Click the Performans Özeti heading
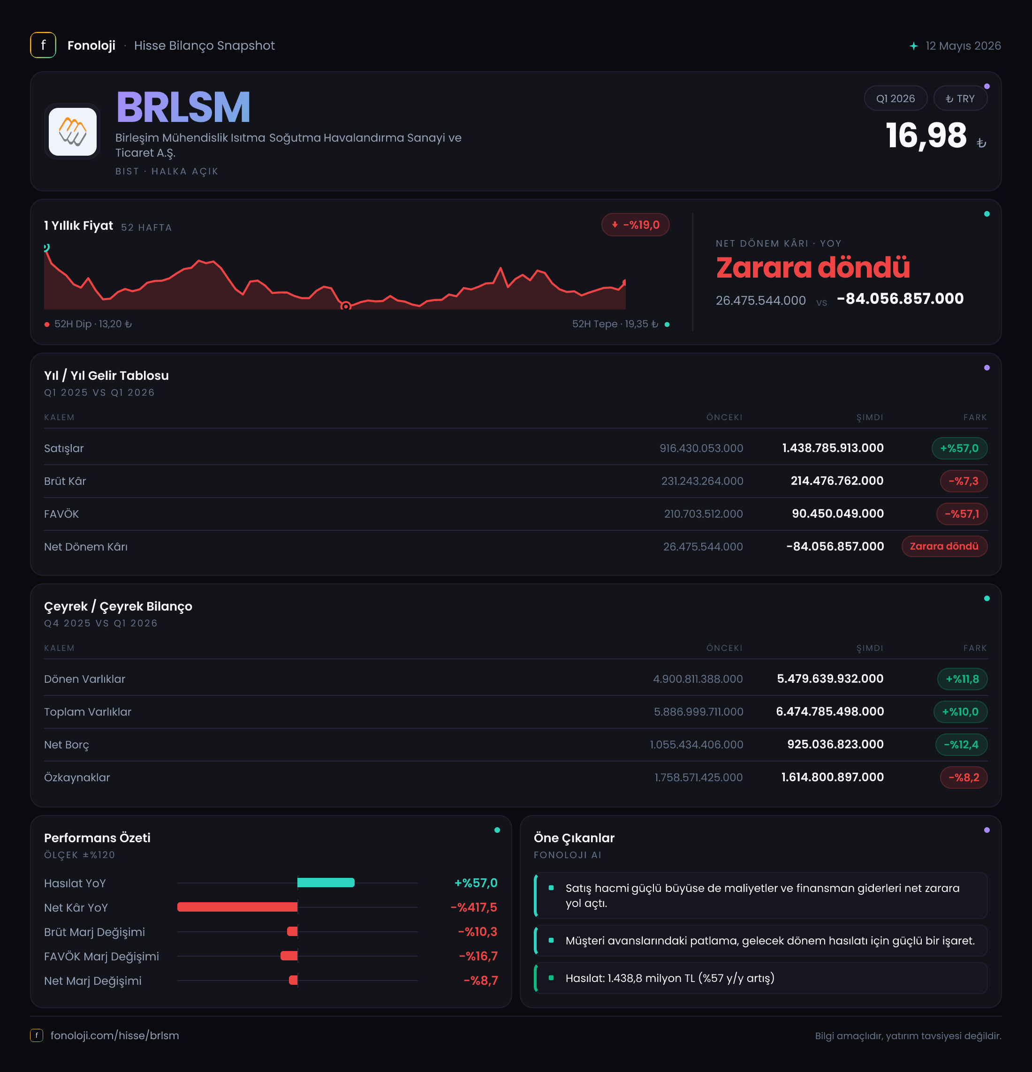 coord(98,838)
